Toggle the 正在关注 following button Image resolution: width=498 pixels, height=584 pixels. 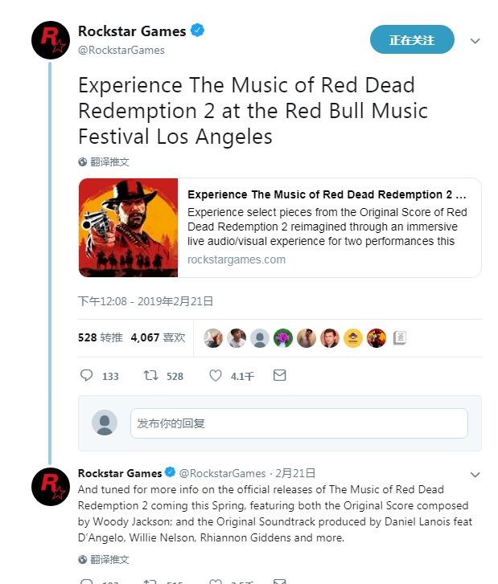pyautogui.click(x=412, y=39)
